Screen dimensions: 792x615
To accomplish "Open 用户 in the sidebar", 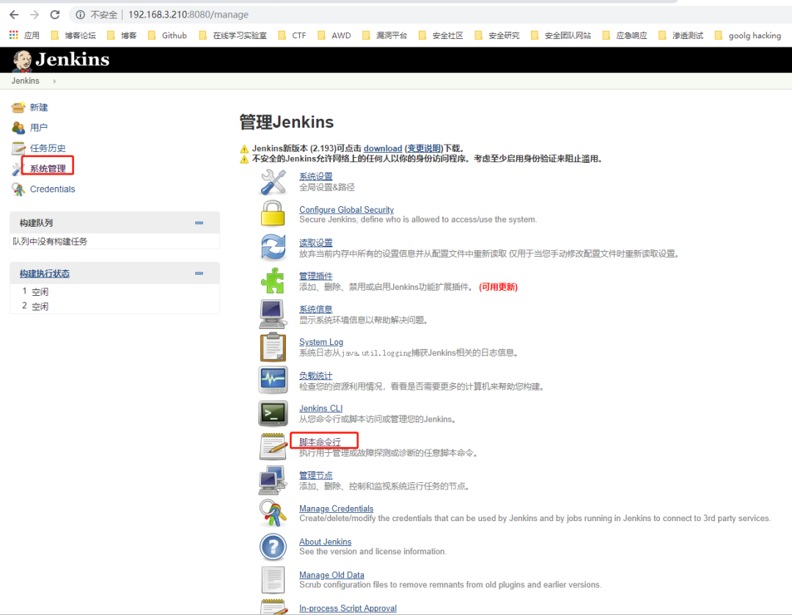I will coord(39,128).
